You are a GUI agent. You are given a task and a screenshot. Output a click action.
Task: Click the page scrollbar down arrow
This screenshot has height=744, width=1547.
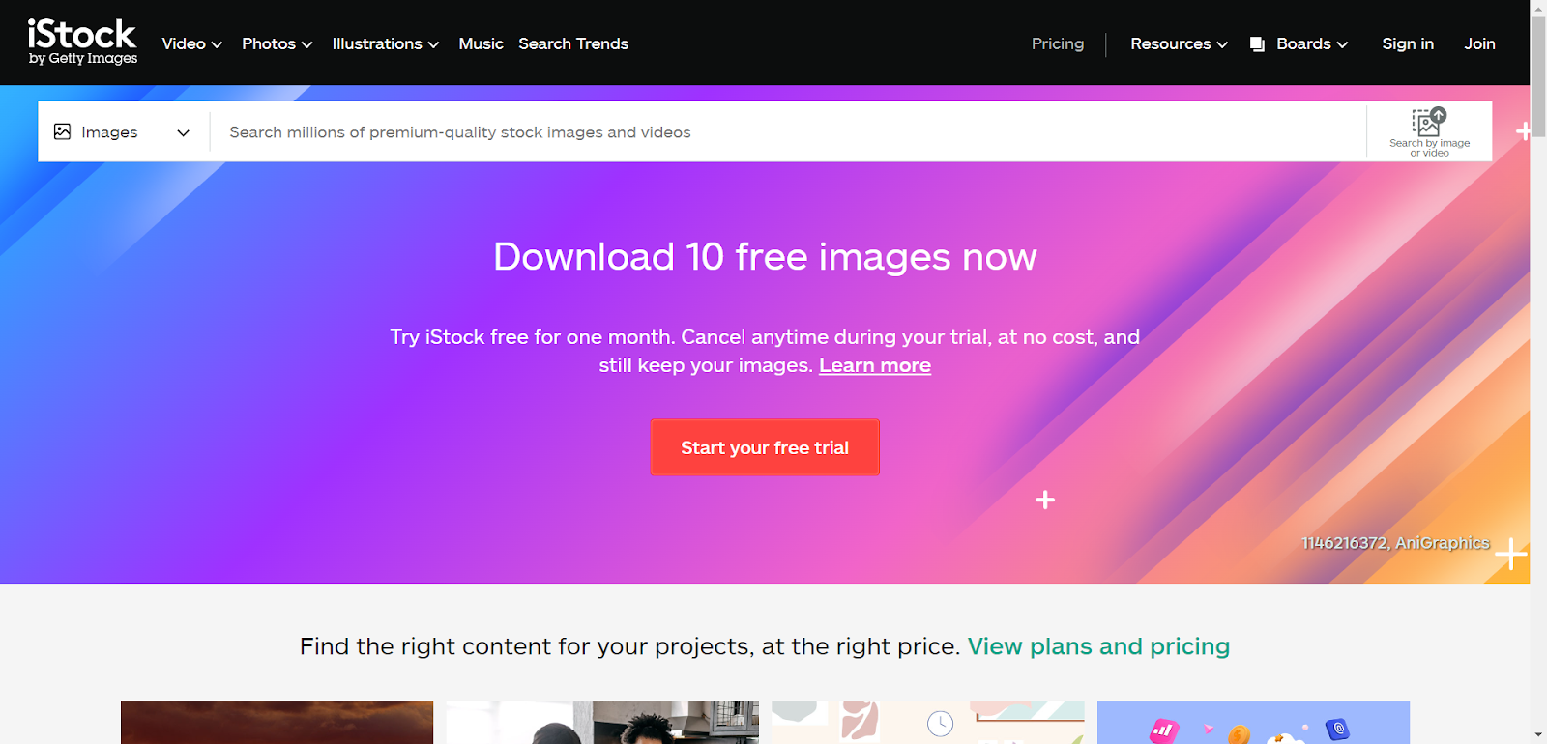point(1538,735)
